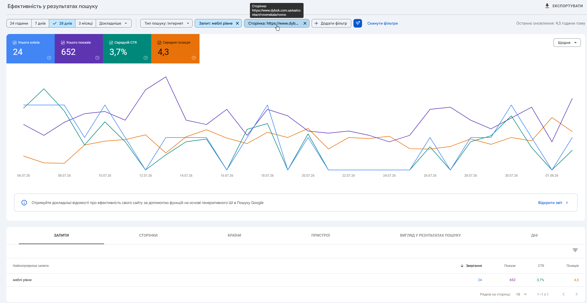Click the table filter rows icon
587x303 pixels.
point(575,250)
